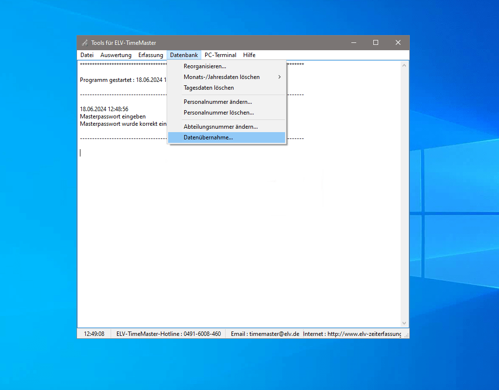The height and width of the screenshot is (390, 499).
Task: Click Personalnummer löschen... menu entry
Action: click(x=218, y=113)
